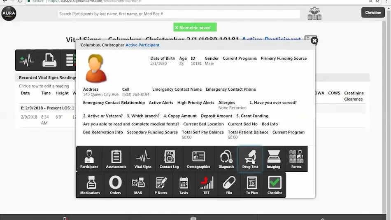The image size is (391, 220).
Task: Click the Creatinine Clearance column header
Action: 354,96
